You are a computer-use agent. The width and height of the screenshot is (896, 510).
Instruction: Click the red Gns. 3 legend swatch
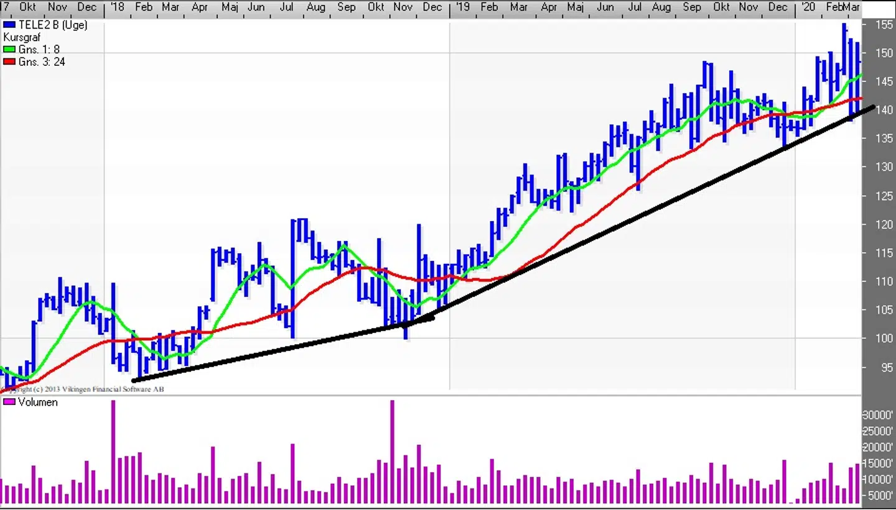tap(9, 62)
